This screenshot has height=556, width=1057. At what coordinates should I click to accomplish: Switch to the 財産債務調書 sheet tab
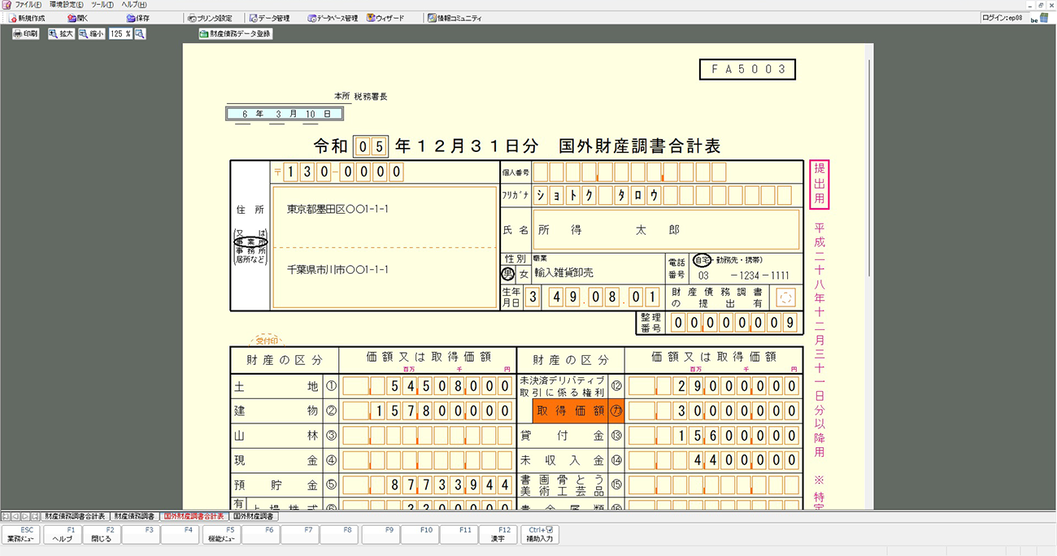tap(134, 516)
